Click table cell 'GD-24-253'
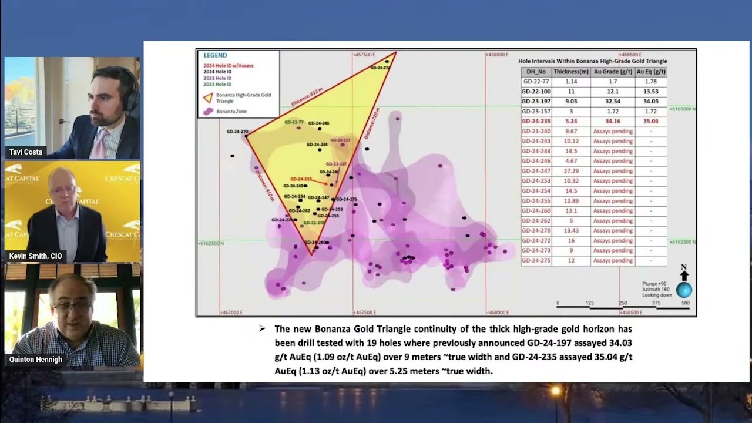Viewport: 752px width, 423px height. [x=536, y=181]
